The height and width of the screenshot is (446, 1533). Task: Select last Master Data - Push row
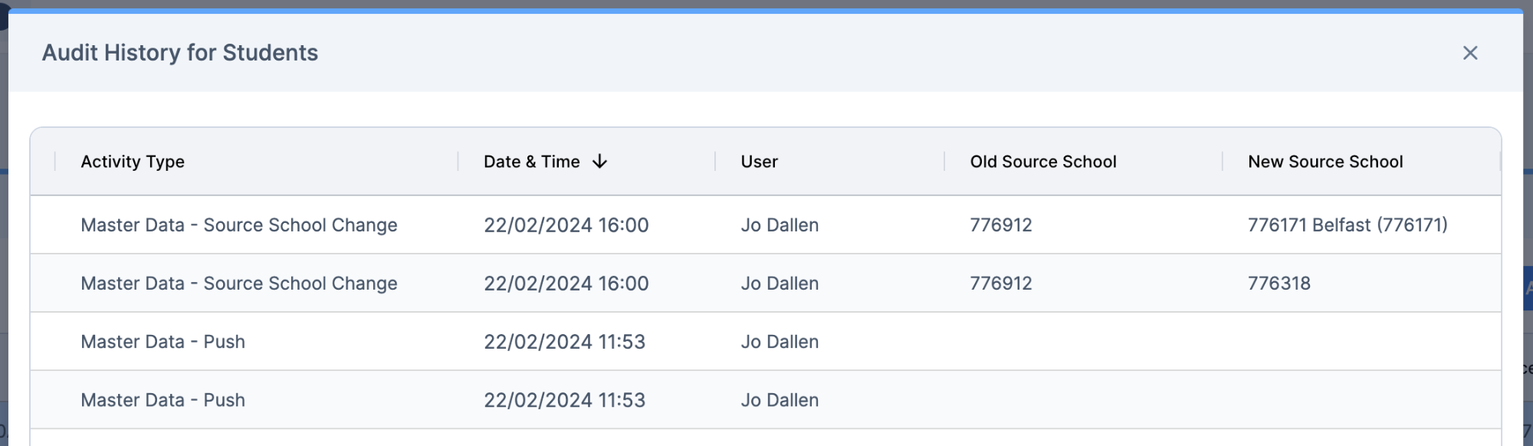(765, 399)
